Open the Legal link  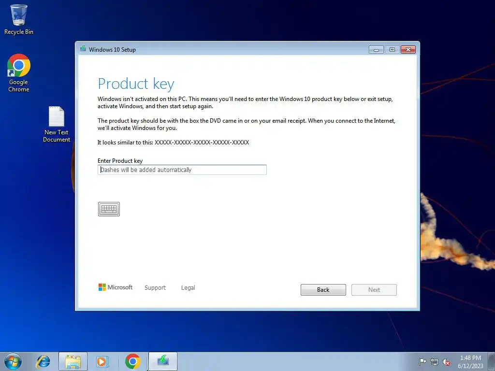[188, 288]
